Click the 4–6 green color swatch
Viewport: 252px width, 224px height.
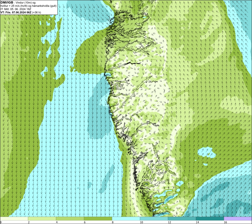click(70, 218)
